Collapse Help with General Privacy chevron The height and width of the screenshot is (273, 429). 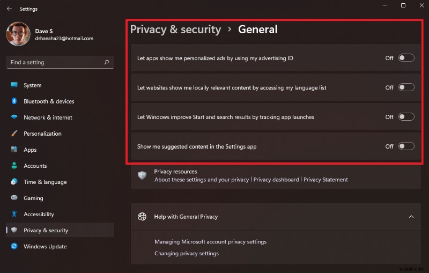pyautogui.click(x=411, y=217)
